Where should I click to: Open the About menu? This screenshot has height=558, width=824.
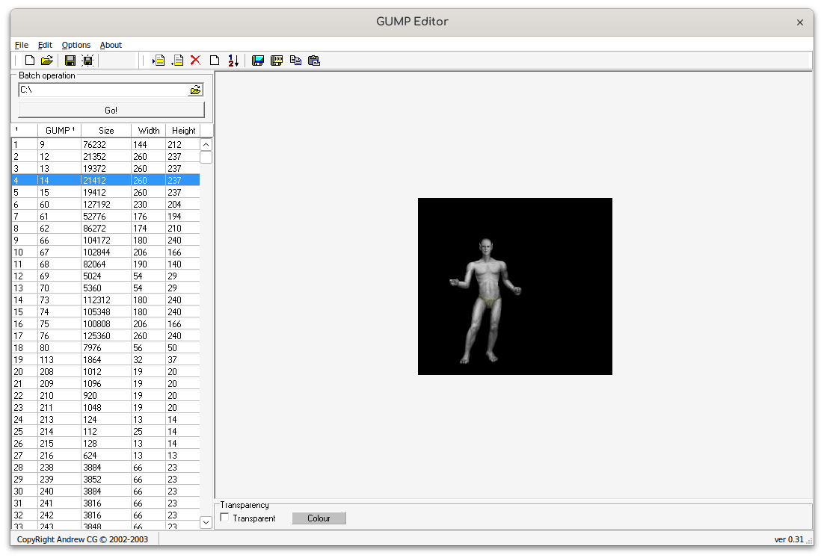pyautogui.click(x=111, y=45)
